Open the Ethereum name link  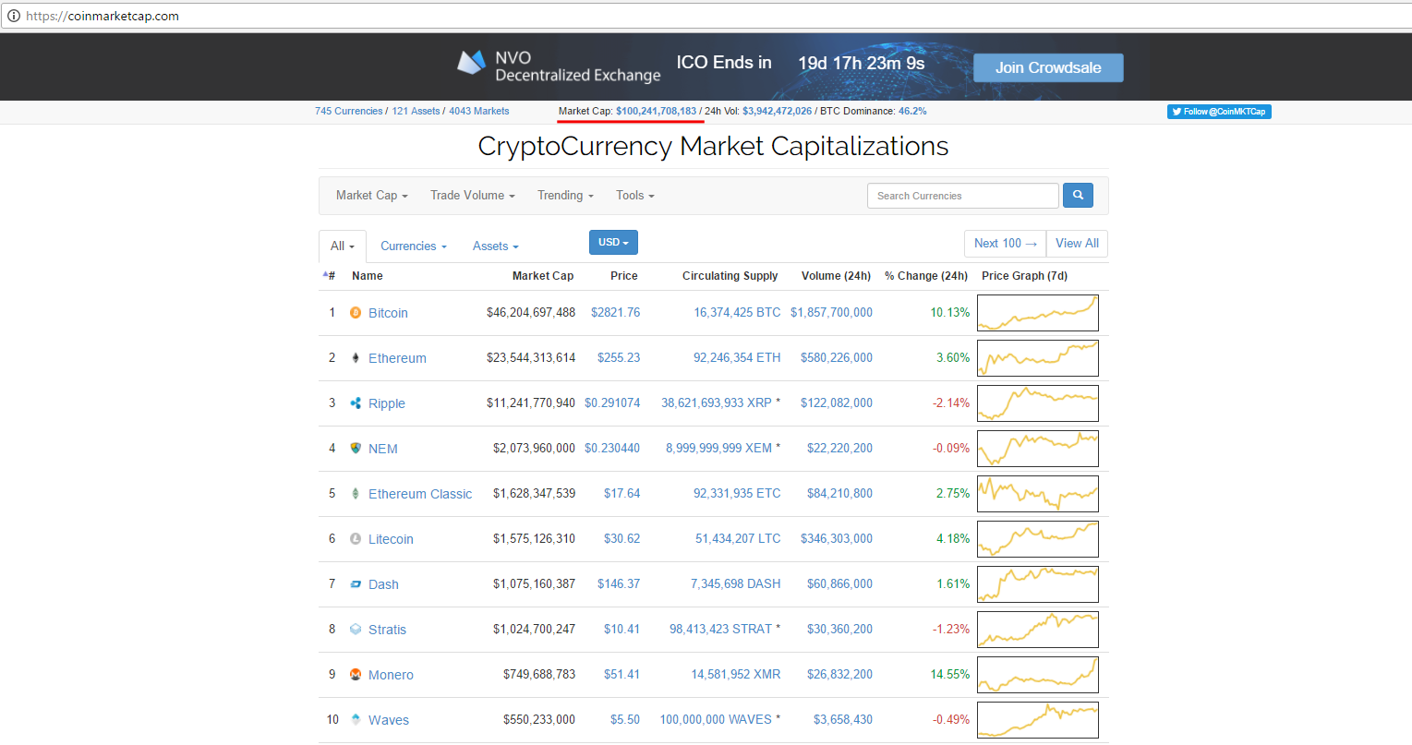(397, 358)
